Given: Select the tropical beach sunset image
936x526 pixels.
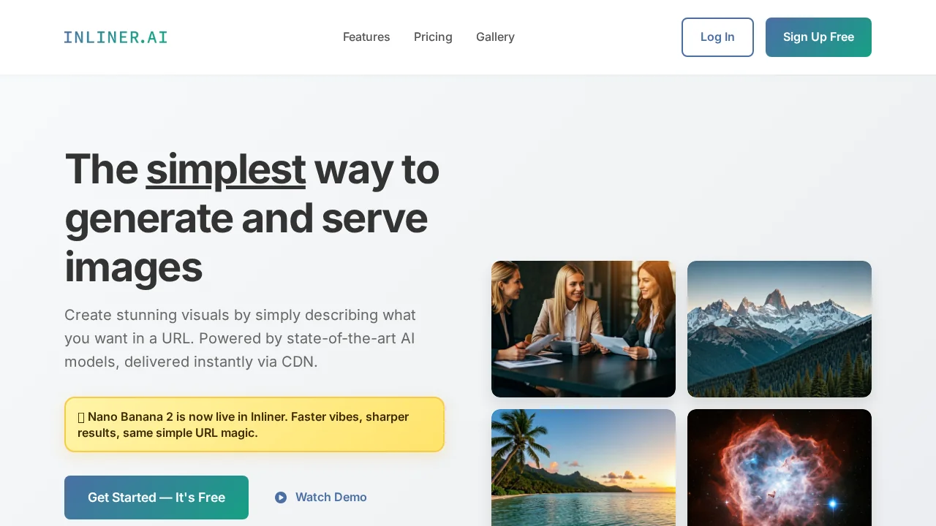Looking at the screenshot, I should coord(584,468).
